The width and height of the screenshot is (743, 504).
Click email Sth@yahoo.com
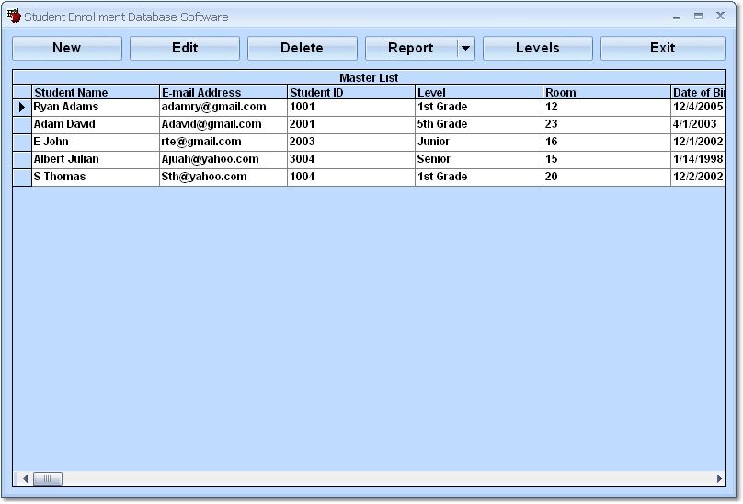223,178
